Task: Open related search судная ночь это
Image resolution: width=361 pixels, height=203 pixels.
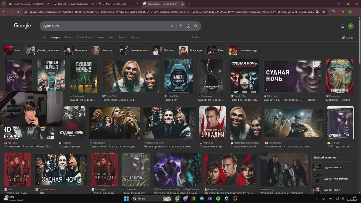Action: 333,167
